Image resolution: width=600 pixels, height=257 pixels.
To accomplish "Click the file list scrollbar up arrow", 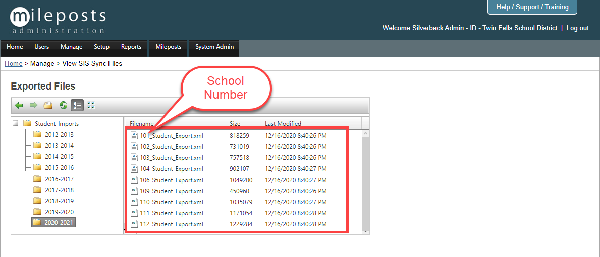I will (365, 134).
